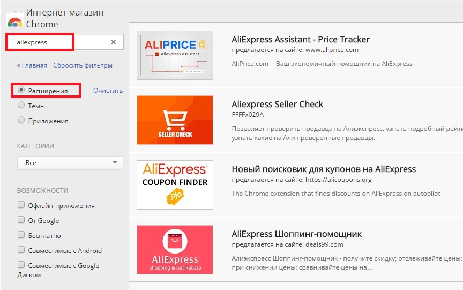Enable the Офлайн-приложения checkbox
The width and height of the screenshot is (463, 290).
(x=21, y=205)
